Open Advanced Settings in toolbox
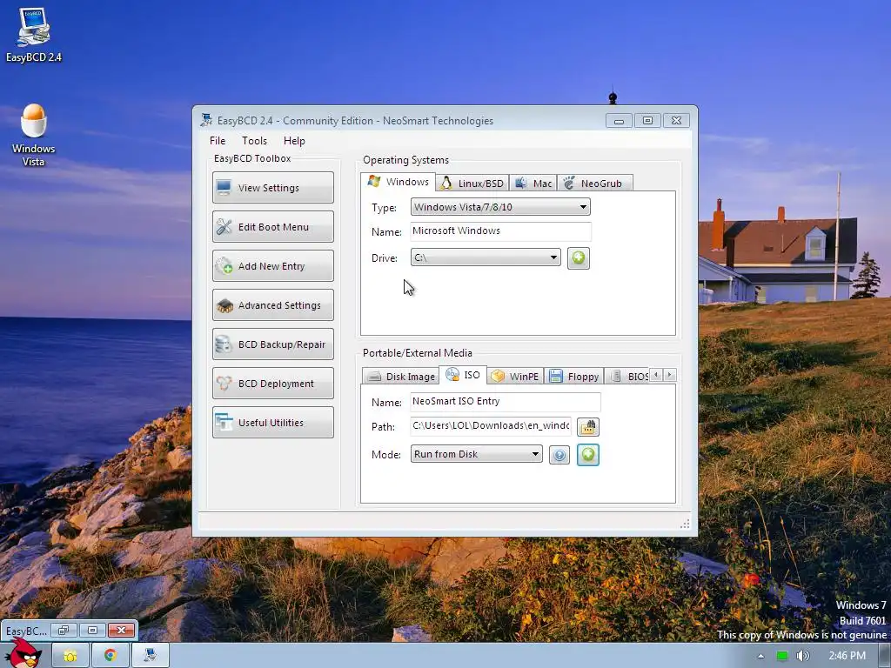This screenshot has width=891, height=668. point(272,305)
